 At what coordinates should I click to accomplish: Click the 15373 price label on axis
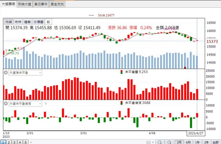coord(212,42)
